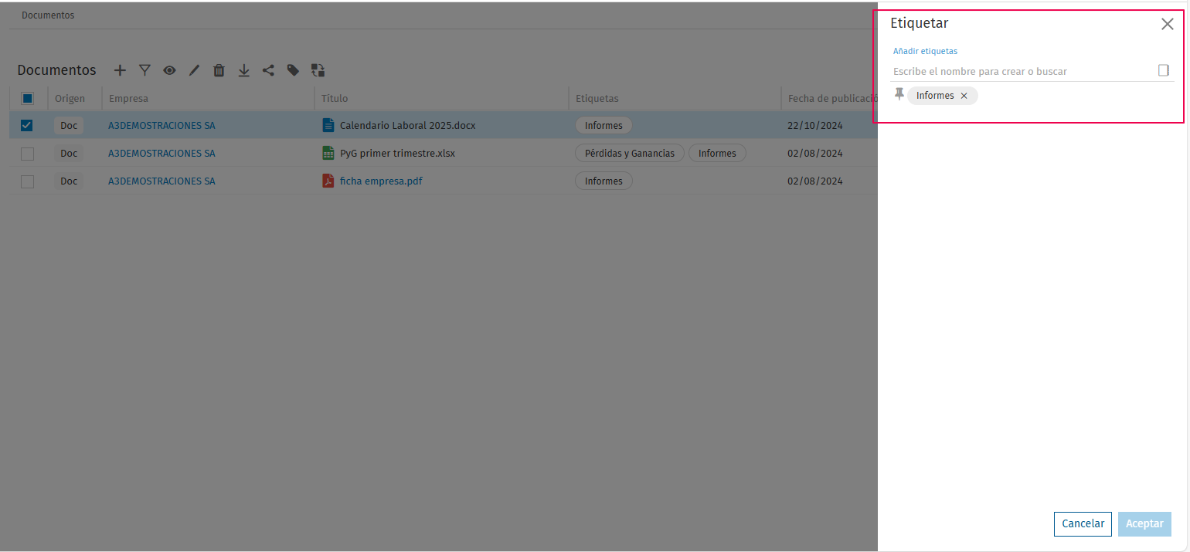Share the selected document
Viewport: 1190px width, 552px height.
click(268, 70)
